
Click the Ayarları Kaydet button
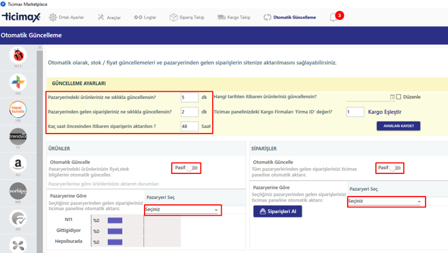(x=399, y=126)
